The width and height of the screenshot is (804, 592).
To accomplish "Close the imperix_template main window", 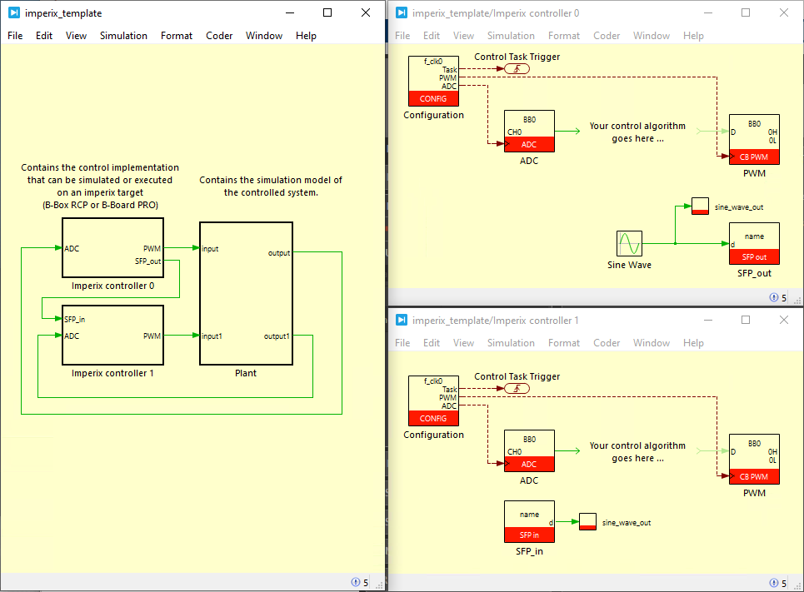I will coord(366,12).
